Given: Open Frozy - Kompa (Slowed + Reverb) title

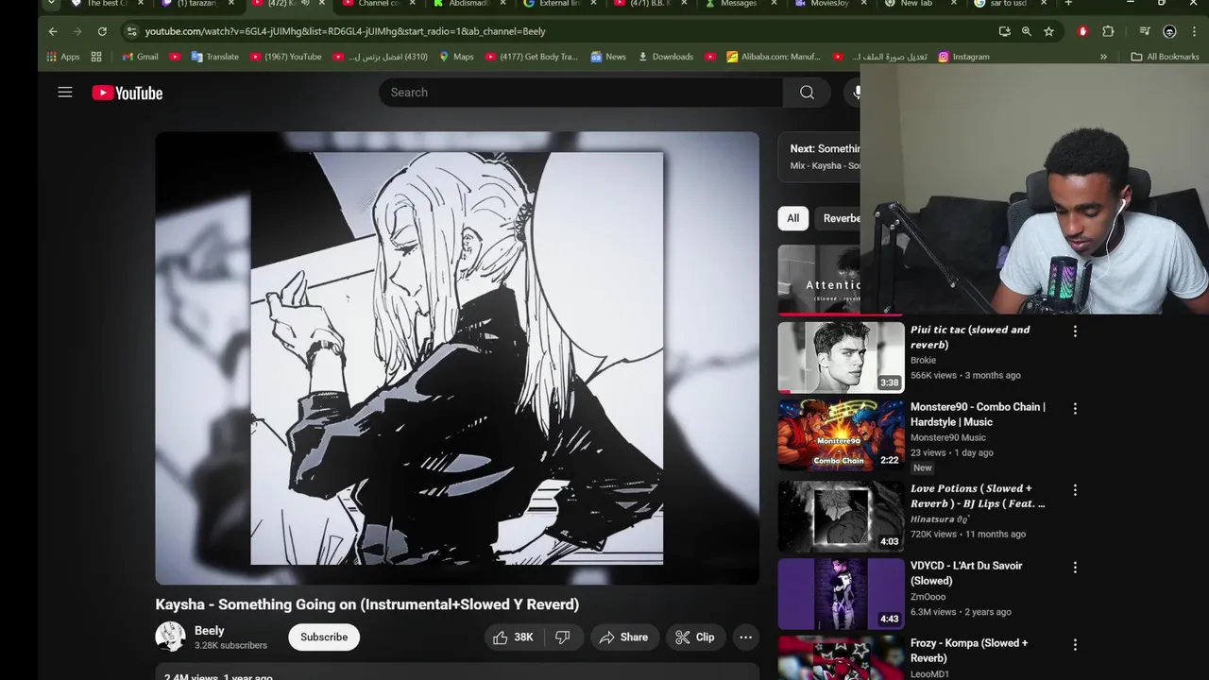Looking at the screenshot, I should (x=969, y=651).
